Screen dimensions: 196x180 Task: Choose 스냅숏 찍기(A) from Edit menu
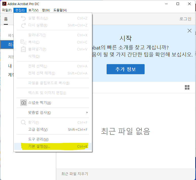coord(53,103)
